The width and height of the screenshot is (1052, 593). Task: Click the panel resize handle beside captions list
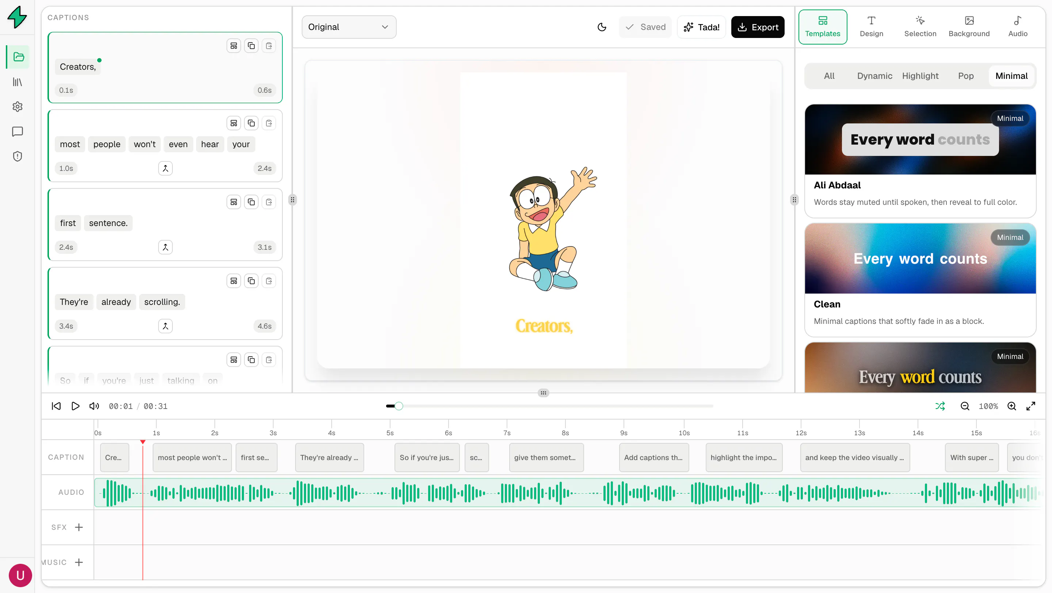(x=292, y=200)
